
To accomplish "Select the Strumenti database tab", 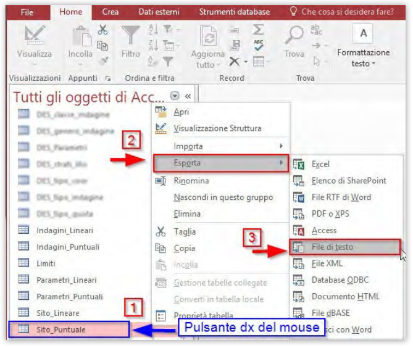I will coord(235,12).
